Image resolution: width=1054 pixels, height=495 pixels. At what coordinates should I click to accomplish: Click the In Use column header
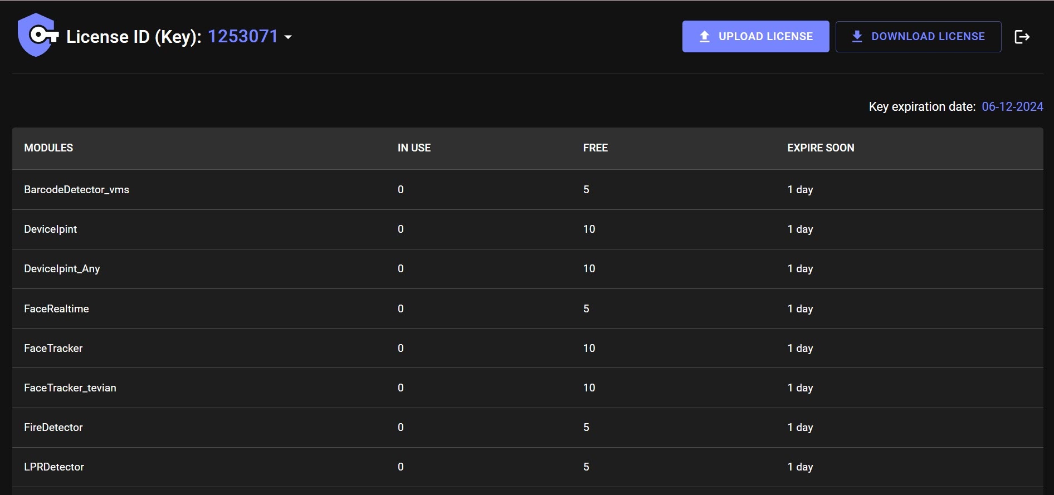point(414,148)
